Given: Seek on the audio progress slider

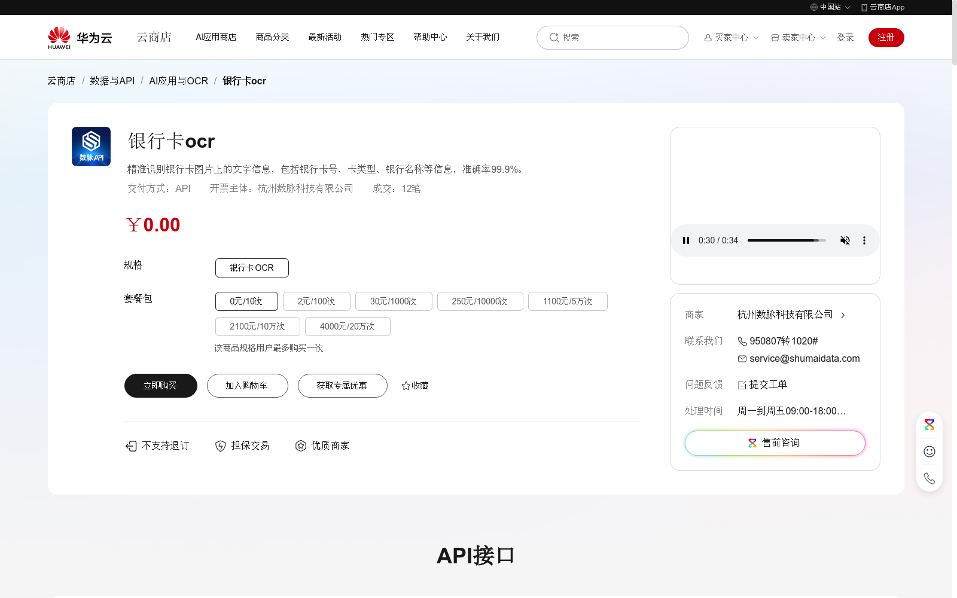Looking at the screenshot, I should [787, 240].
